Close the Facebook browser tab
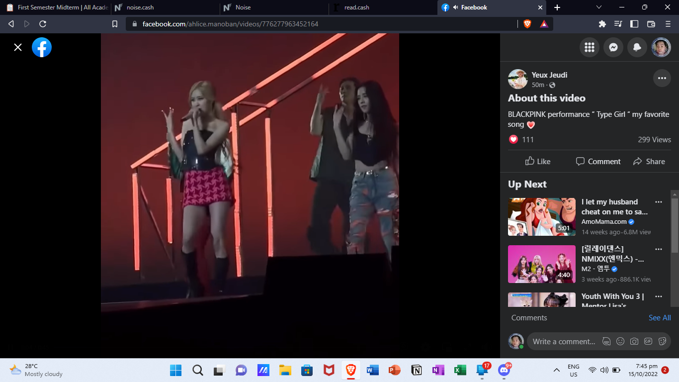This screenshot has width=679, height=382. (540, 7)
